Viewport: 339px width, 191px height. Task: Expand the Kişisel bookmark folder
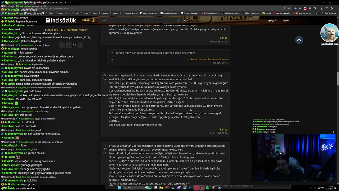(x=60, y=13)
